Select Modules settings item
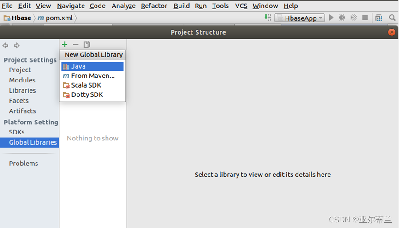The width and height of the screenshot is (399, 228). click(x=22, y=80)
